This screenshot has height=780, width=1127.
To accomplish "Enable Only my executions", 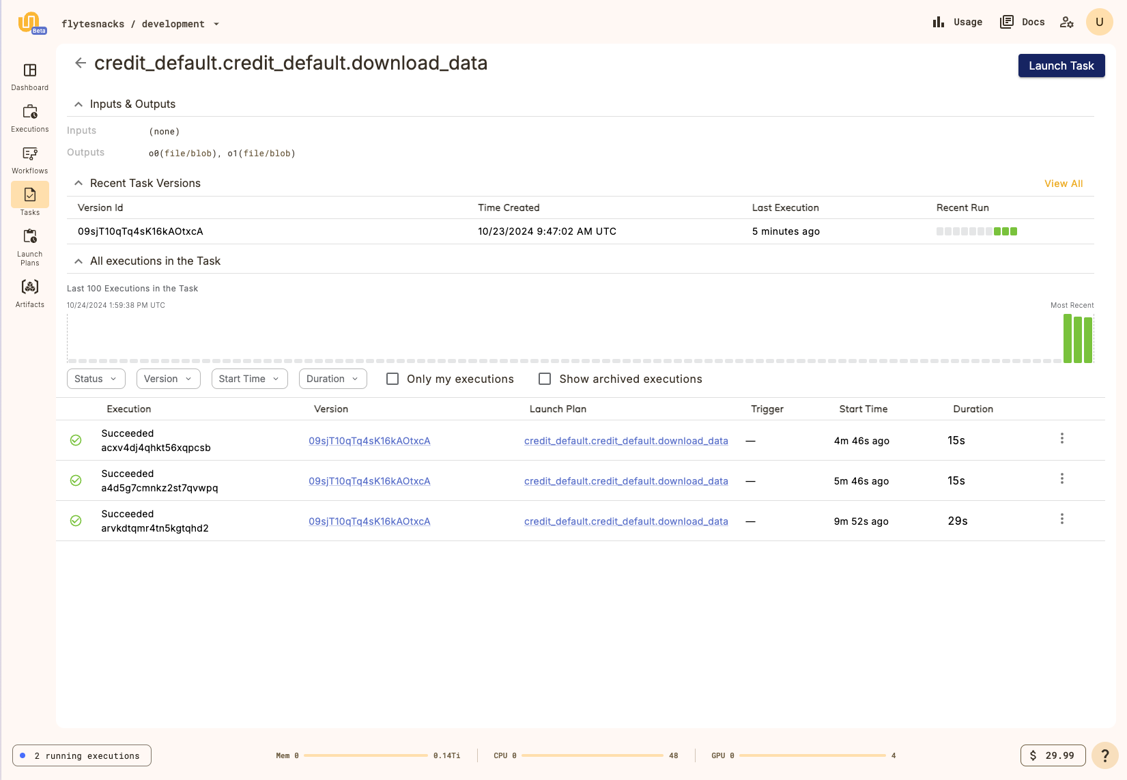I will [x=392, y=378].
